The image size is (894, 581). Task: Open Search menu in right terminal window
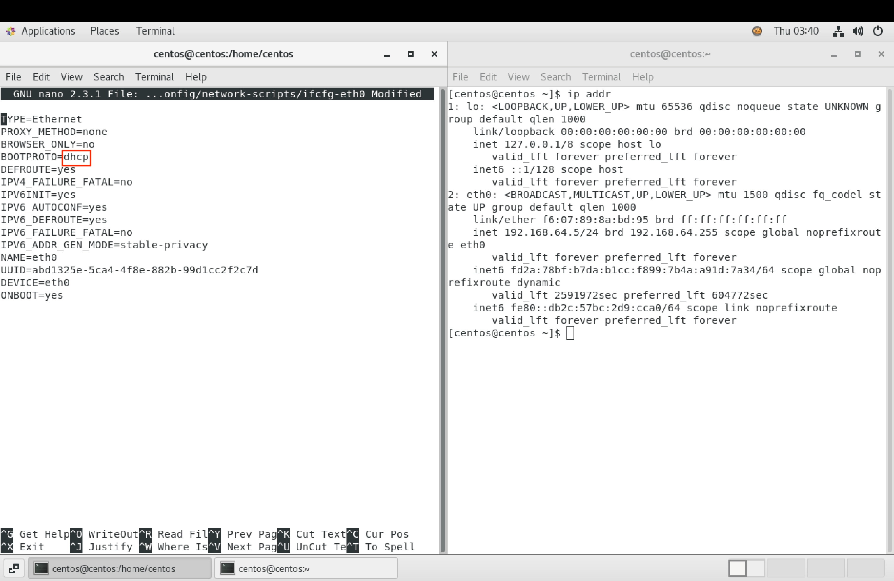[555, 77]
